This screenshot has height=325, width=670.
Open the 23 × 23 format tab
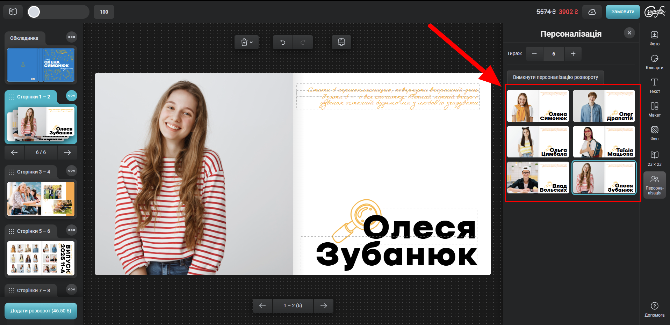pyautogui.click(x=654, y=158)
